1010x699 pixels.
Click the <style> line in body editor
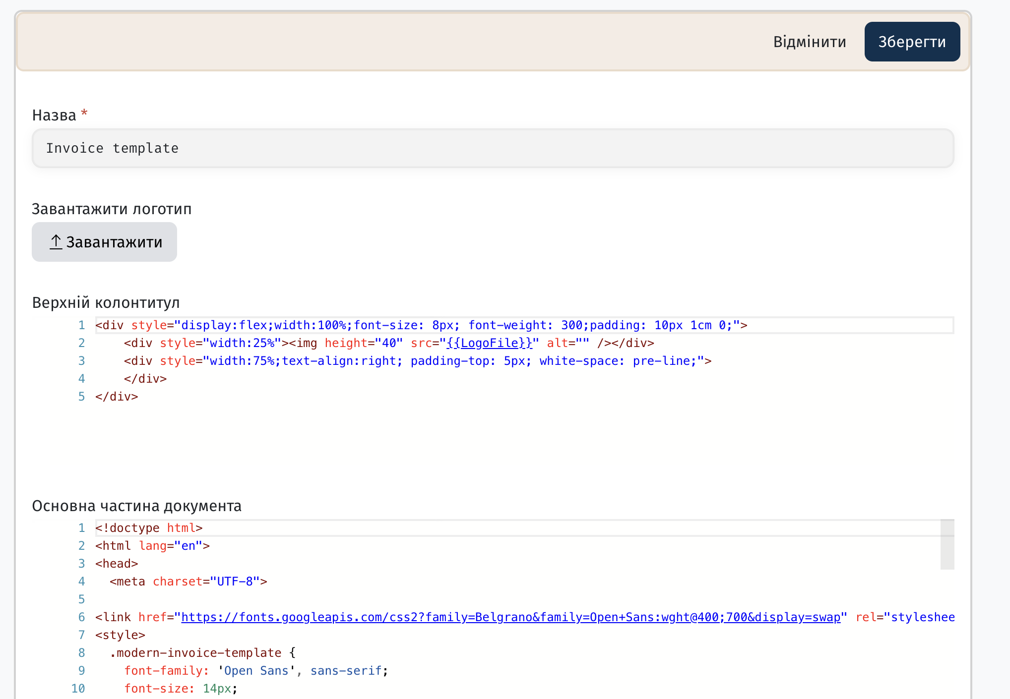point(120,635)
